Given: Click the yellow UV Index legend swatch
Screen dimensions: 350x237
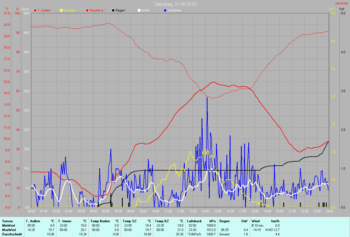Looking at the screenshot, I should pyautogui.click(x=61, y=10).
